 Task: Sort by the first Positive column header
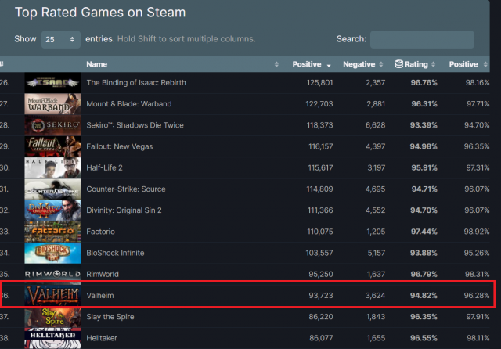[x=307, y=64]
